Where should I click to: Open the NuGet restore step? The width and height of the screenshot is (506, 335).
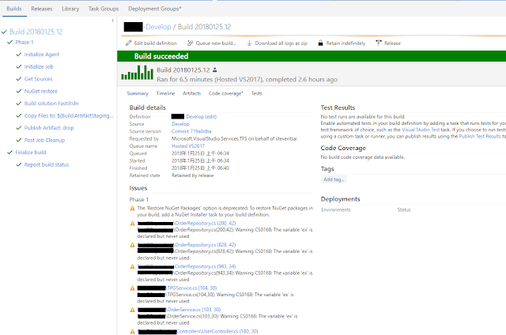tap(40, 91)
